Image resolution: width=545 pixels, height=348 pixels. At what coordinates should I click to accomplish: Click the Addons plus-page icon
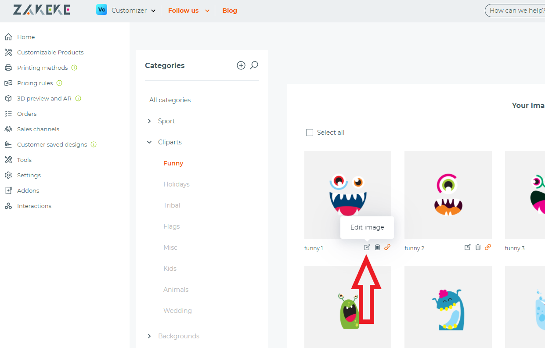(x=8, y=190)
